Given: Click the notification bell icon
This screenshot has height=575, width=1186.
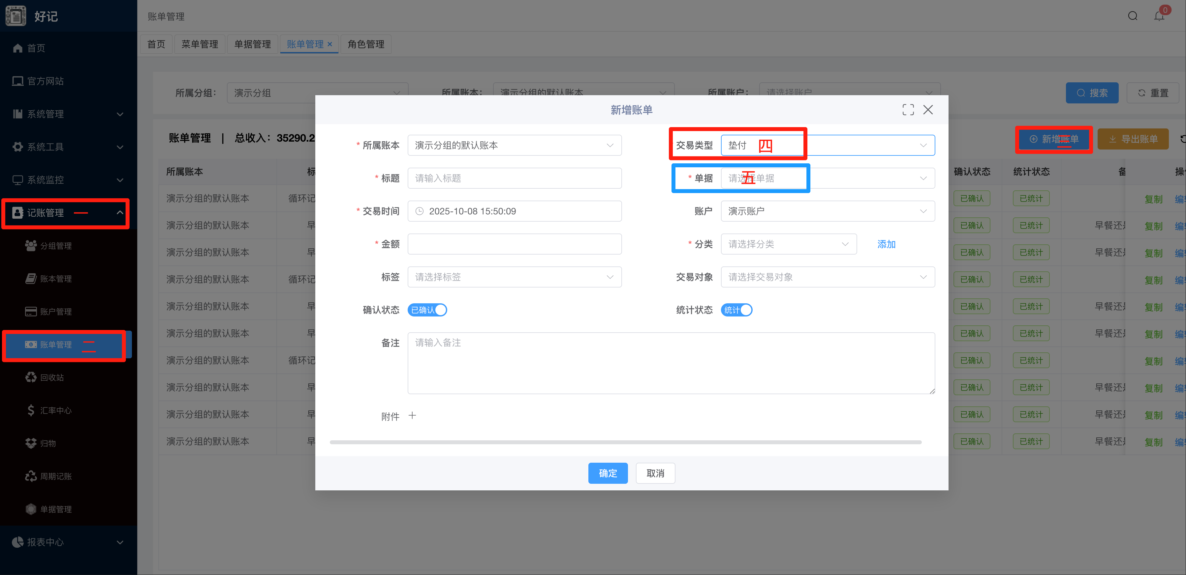Looking at the screenshot, I should [x=1159, y=16].
